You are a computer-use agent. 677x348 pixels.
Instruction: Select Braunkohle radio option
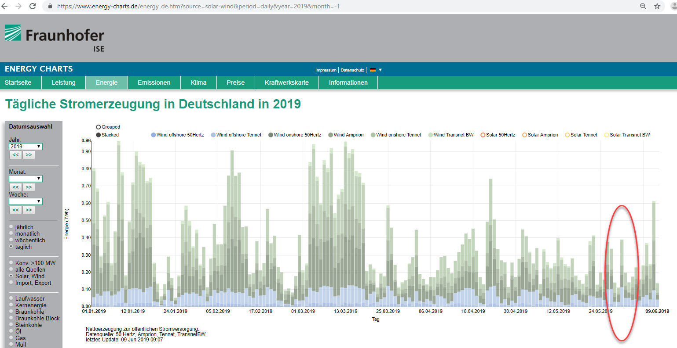(x=11, y=312)
